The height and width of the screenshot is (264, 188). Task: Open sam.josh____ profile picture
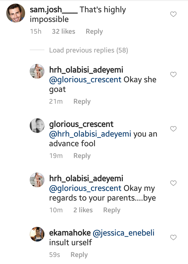(x=16, y=14)
